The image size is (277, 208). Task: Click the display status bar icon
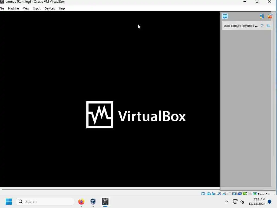[235, 194]
